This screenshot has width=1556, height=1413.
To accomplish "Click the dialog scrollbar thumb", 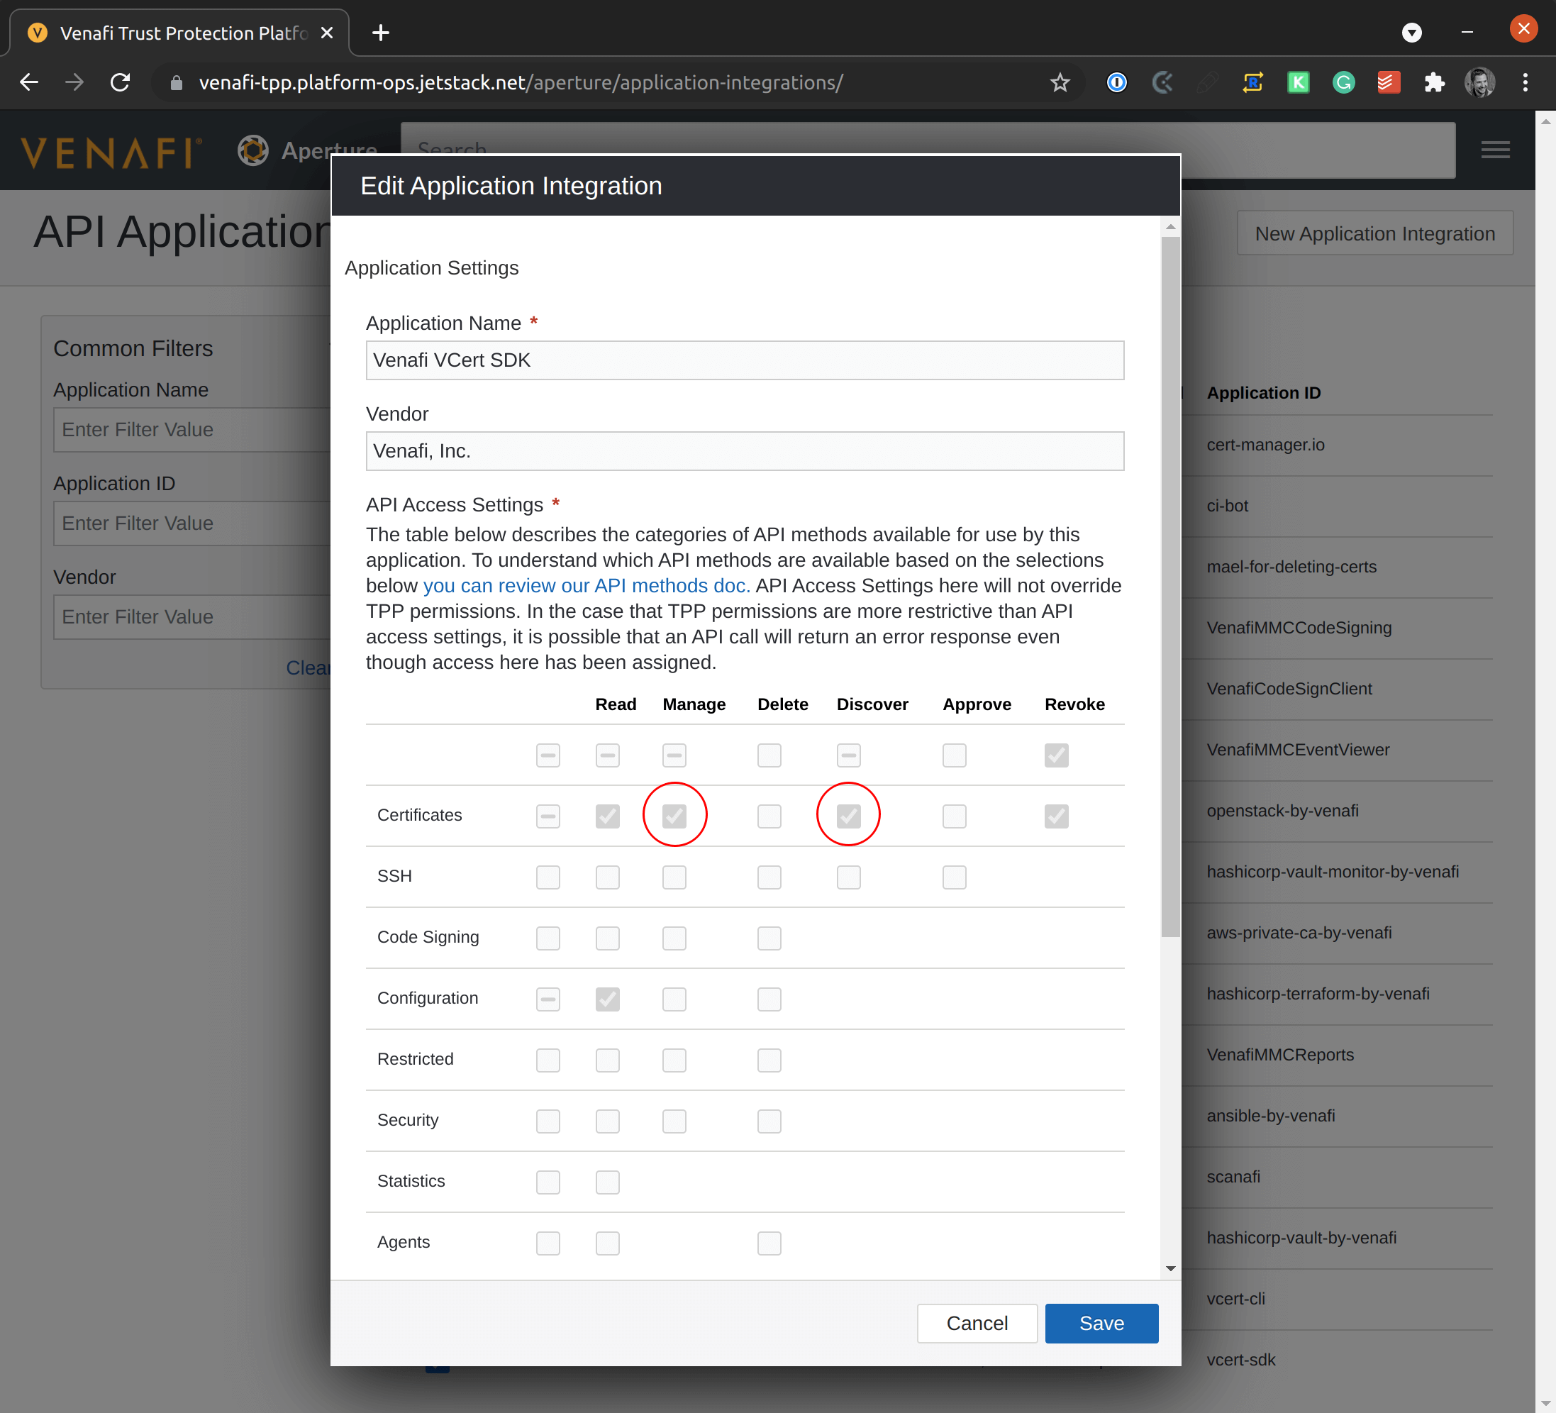I will pyautogui.click(x=1170, y=587).
